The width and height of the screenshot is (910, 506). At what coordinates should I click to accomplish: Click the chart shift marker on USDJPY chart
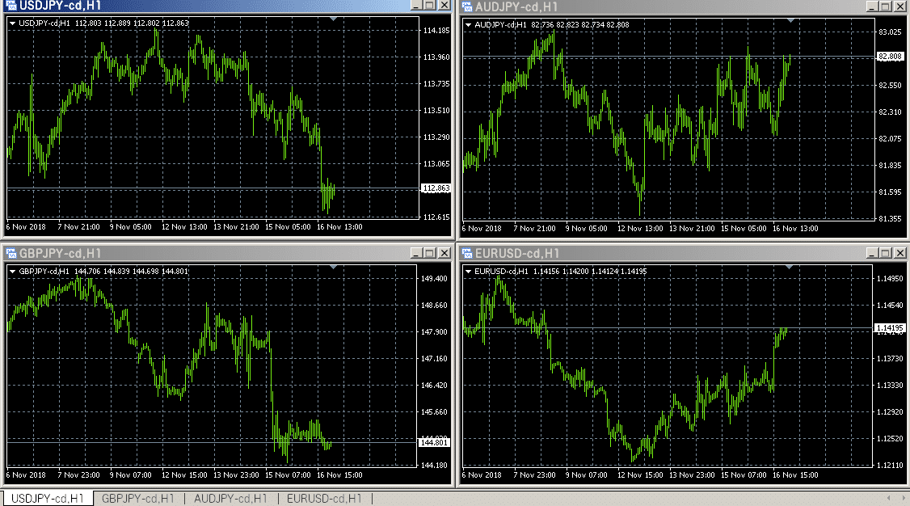pyautogui.click(x=333, y=19)
